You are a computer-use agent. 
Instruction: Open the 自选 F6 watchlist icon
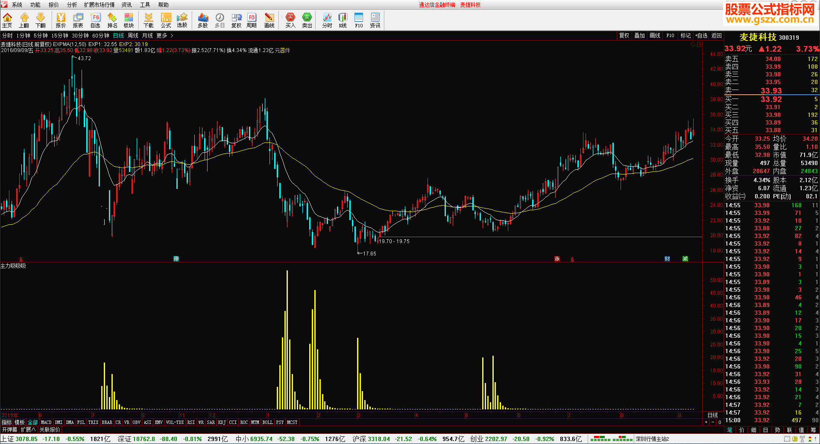(x=95, y=20)
